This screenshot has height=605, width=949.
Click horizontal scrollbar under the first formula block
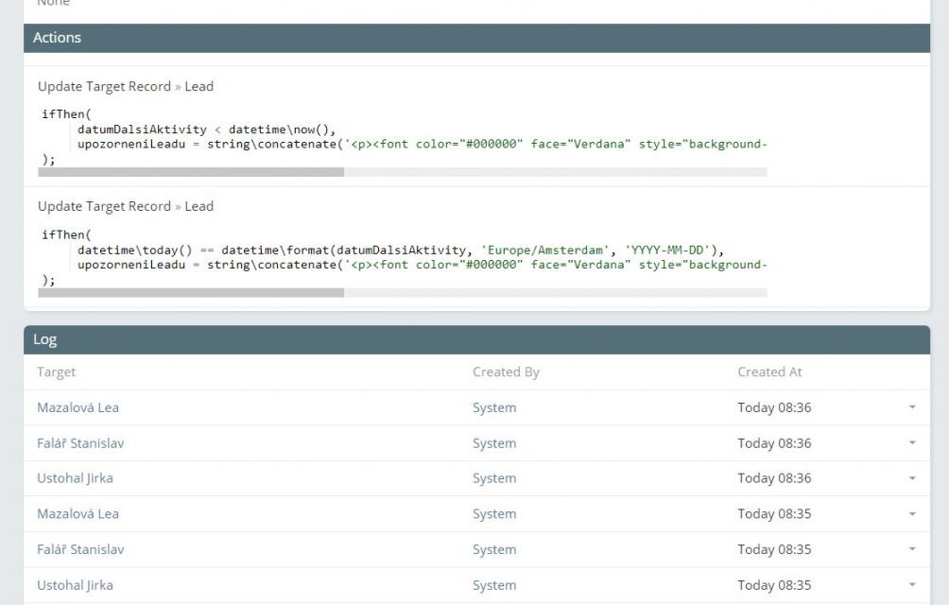point(191,172)
